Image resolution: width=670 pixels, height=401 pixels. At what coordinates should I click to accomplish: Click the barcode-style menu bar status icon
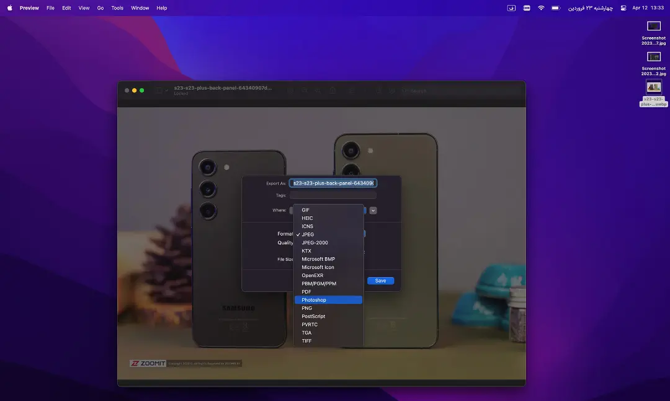[527, 7]
